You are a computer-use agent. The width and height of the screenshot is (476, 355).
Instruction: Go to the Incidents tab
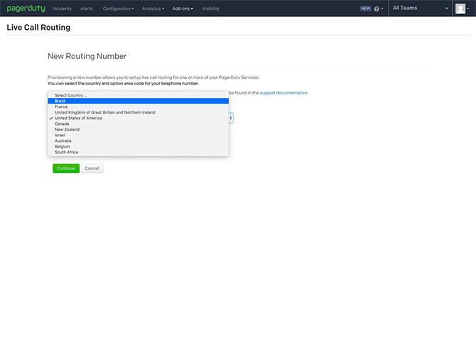[x=62, y=9]
